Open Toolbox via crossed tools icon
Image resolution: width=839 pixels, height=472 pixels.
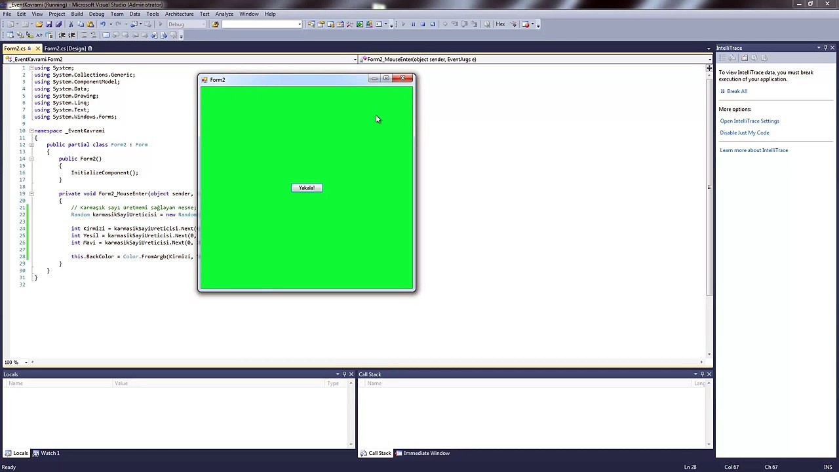pos(349,24)
